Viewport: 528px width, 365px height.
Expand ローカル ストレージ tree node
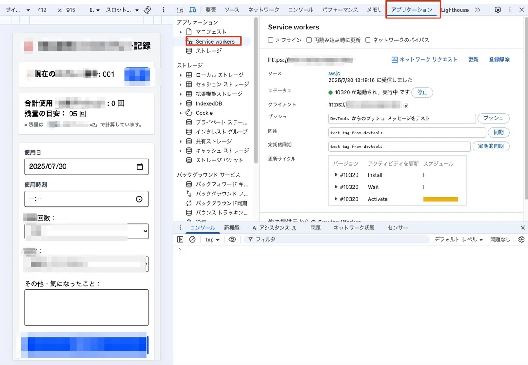coord(180,75)
